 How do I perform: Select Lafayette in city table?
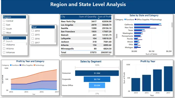(66, 38)
